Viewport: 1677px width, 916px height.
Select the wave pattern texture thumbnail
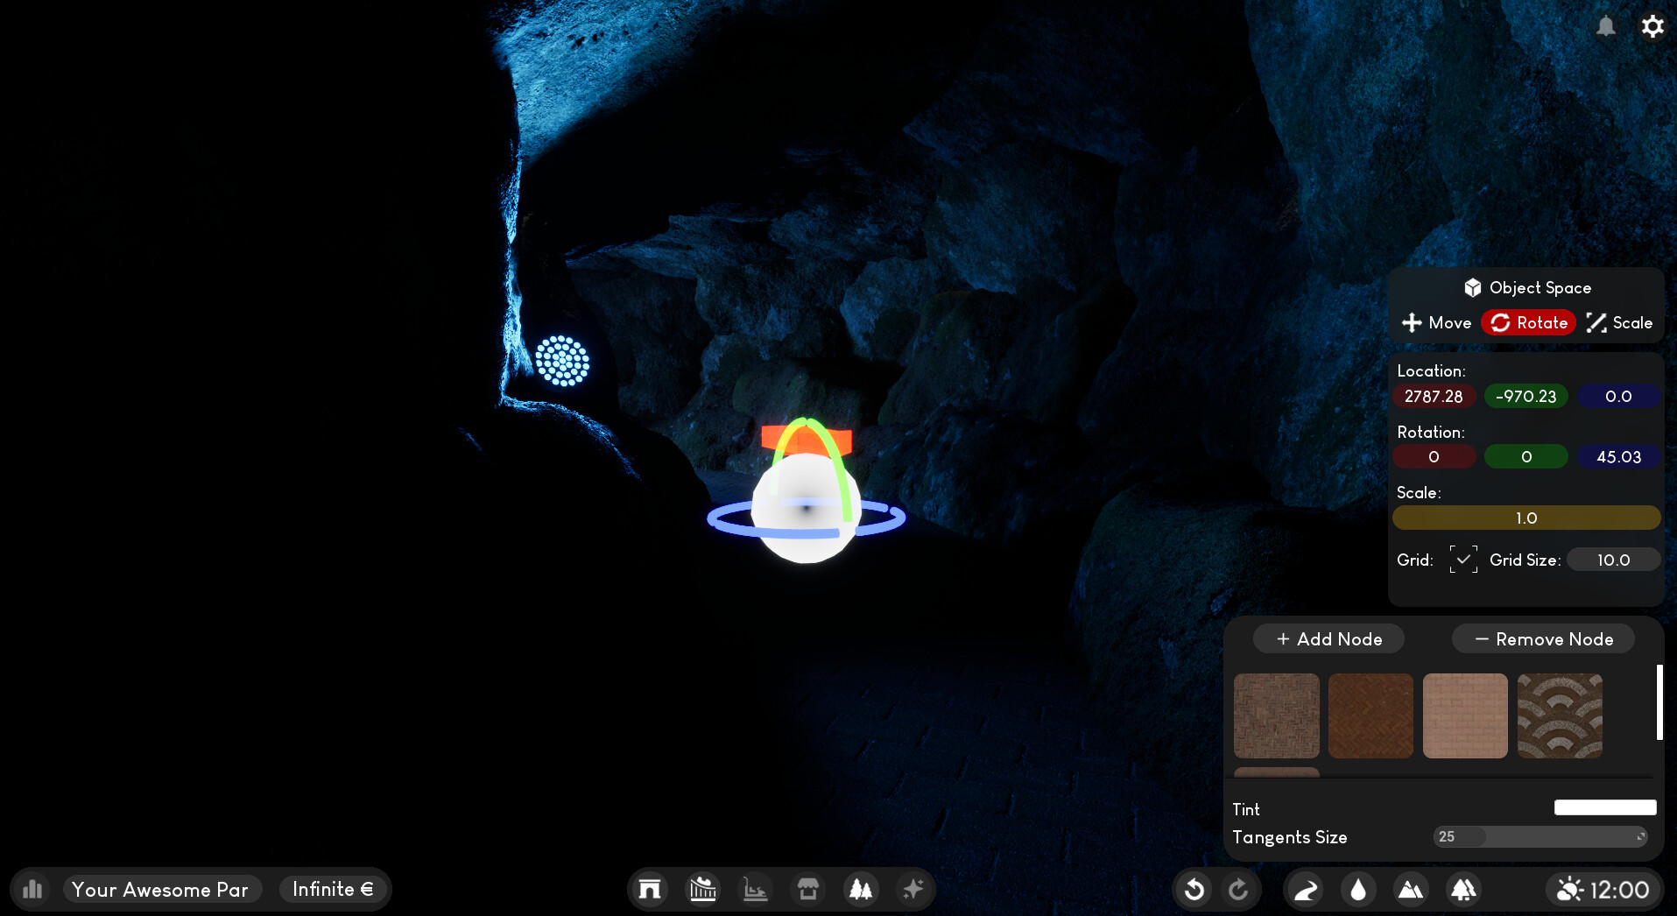[1559, 715]
